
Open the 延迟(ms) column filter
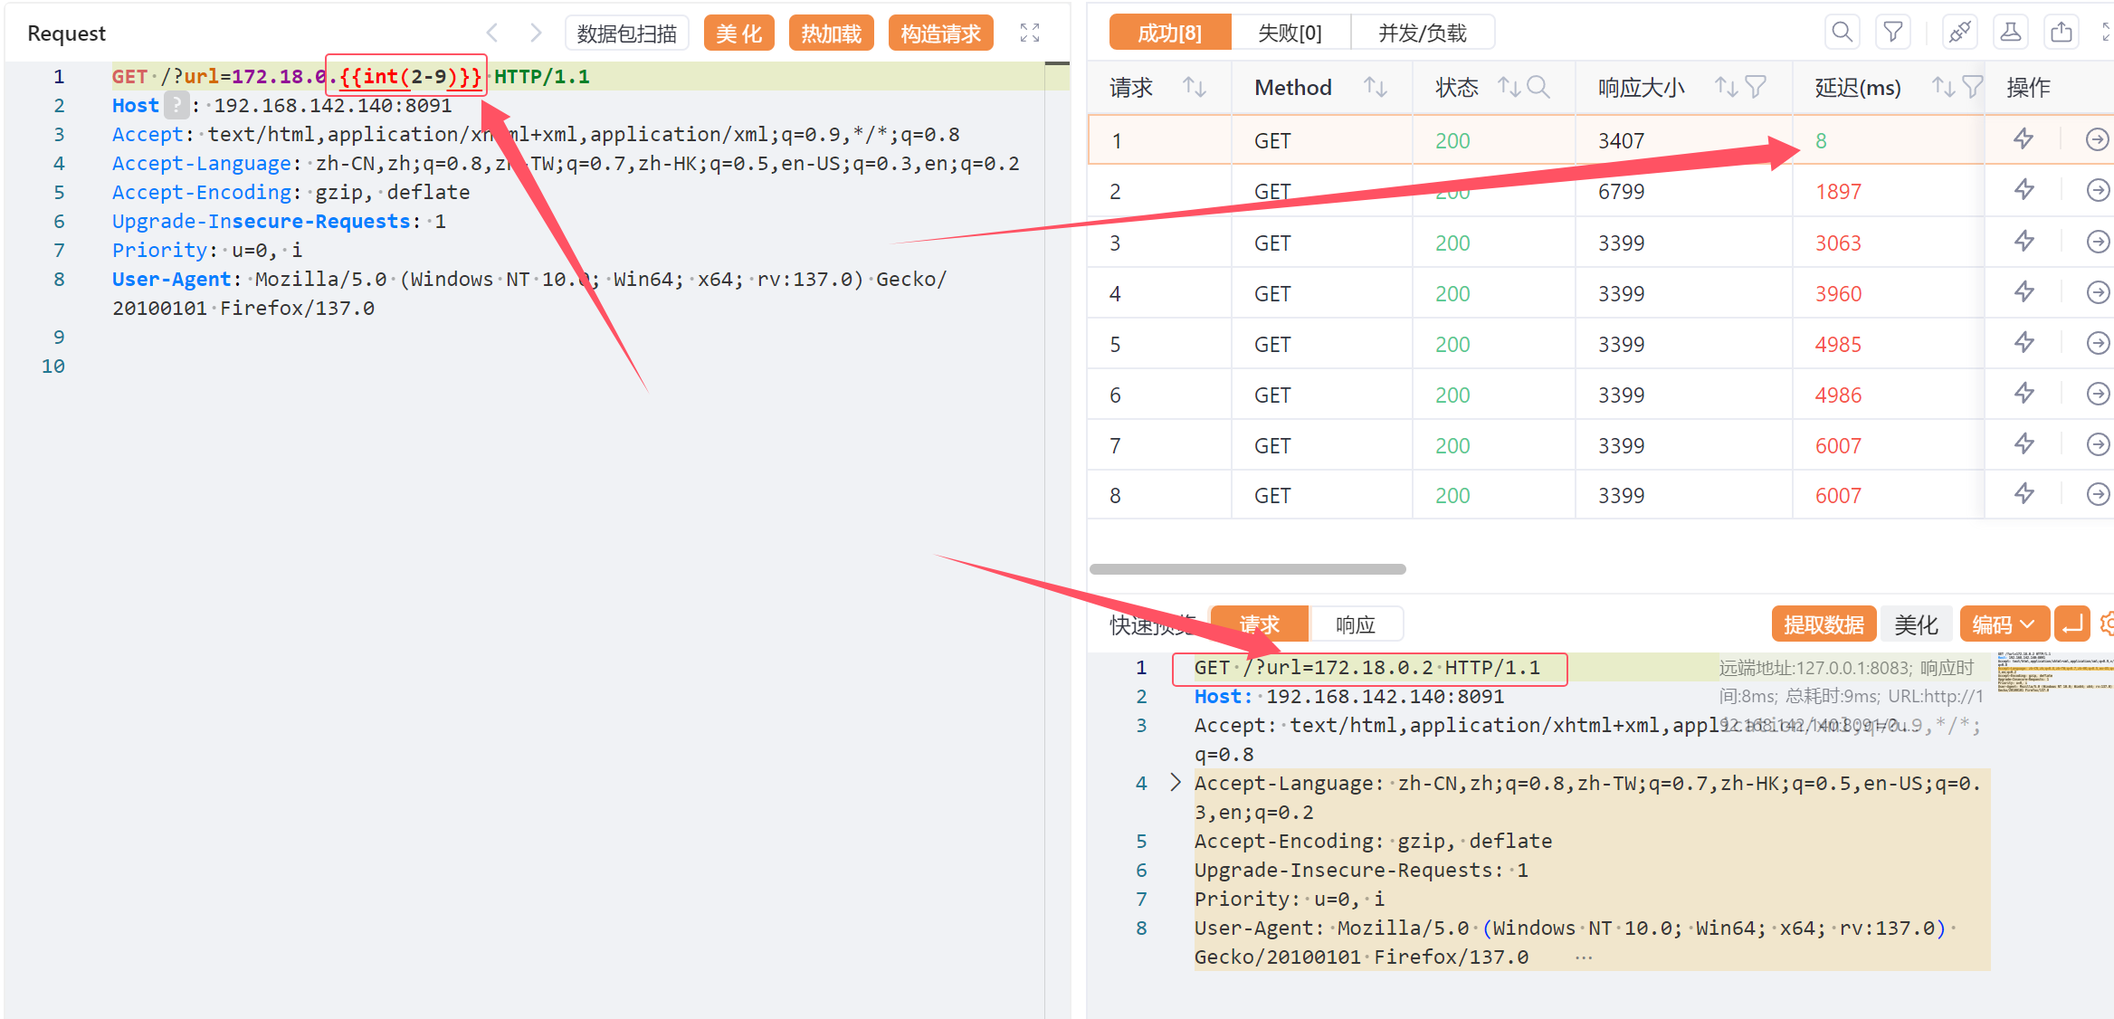1973,88
